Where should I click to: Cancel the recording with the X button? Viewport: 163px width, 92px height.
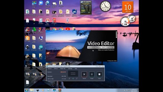pos(84,74)
